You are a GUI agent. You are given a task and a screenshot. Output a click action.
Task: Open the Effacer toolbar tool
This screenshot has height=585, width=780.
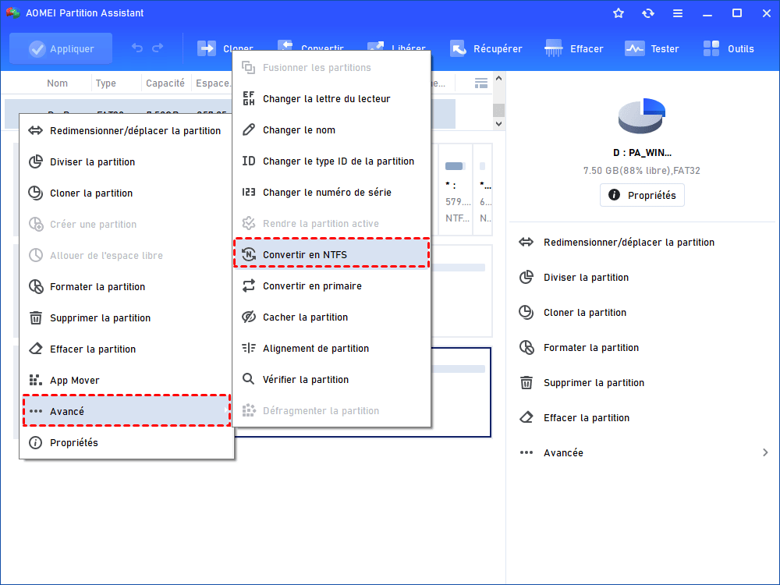tap(573, 48)
